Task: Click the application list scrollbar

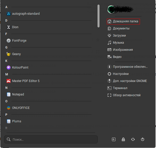Action: click(99, 16)
